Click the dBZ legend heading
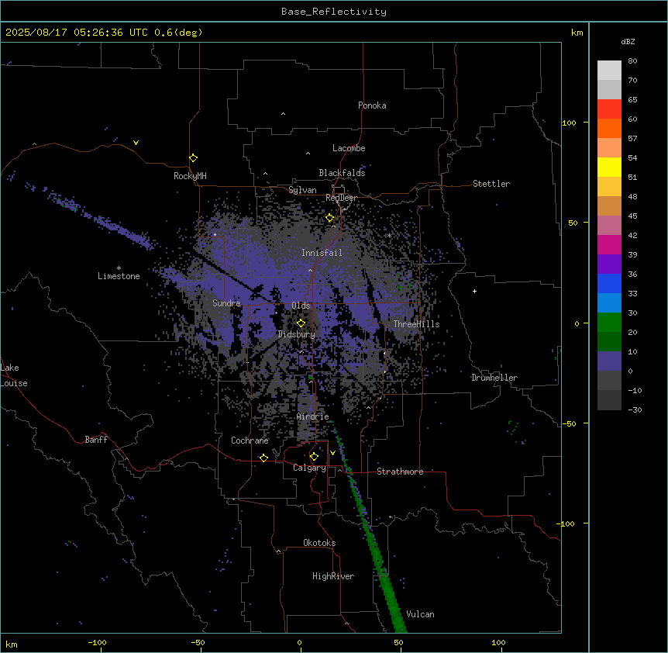The image size is (668, 653). 628,42
